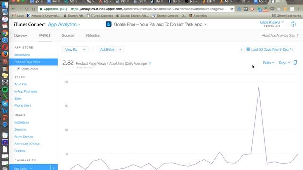303x170 pixels.
Task: Click the Goalie Free app icon
Action: coord(108,24)
